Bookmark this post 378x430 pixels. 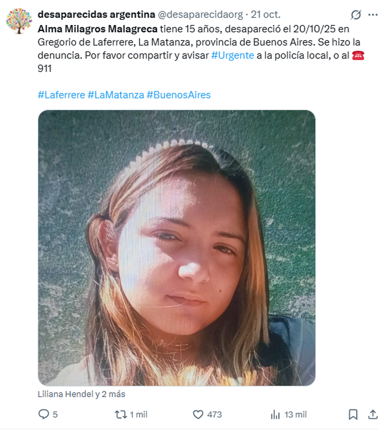(x=353, y=415)
